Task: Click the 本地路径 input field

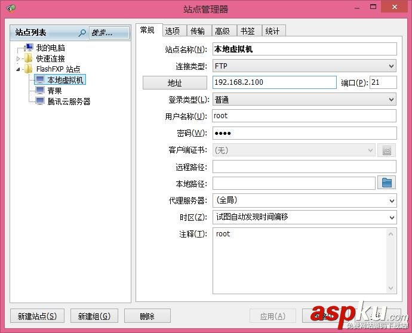Action: pos(294,183)
